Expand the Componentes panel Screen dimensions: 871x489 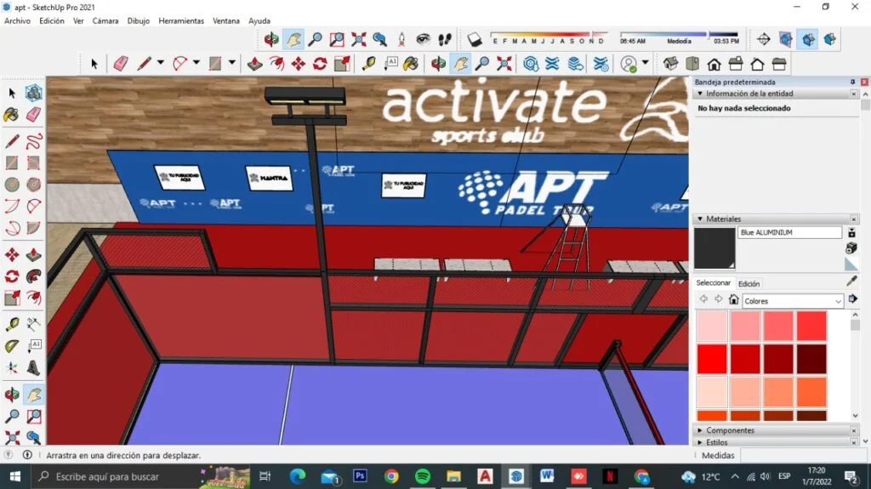coord(700,430)
